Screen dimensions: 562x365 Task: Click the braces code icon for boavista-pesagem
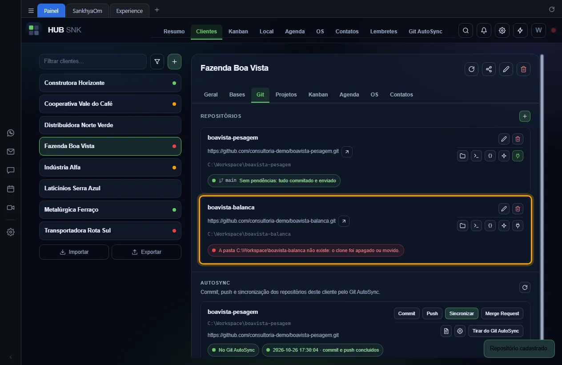point(490,156)
